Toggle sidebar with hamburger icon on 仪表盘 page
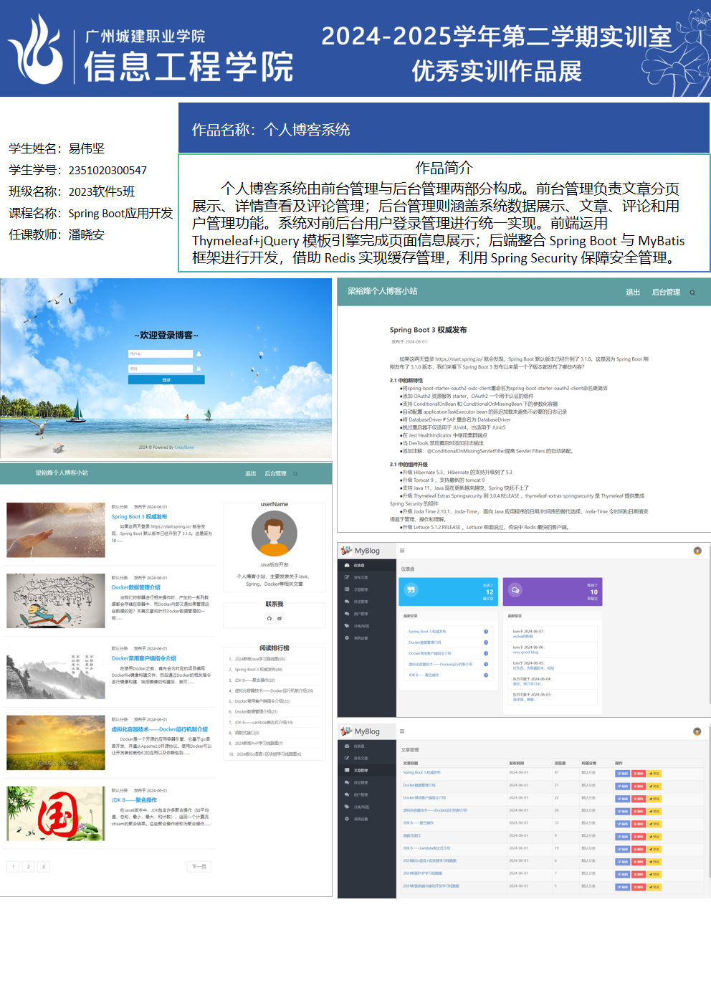This screenshot has height=1006, width=711. coord(402,551)
